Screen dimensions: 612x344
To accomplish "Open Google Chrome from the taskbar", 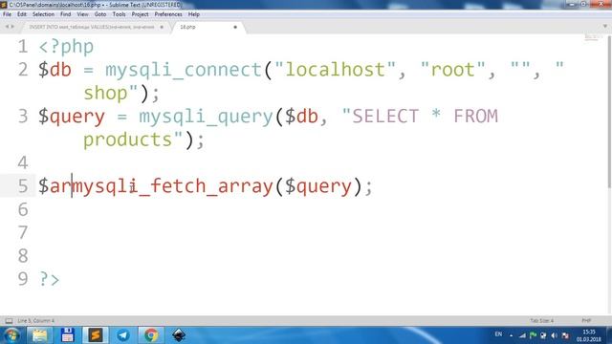I will pos(151,335).
